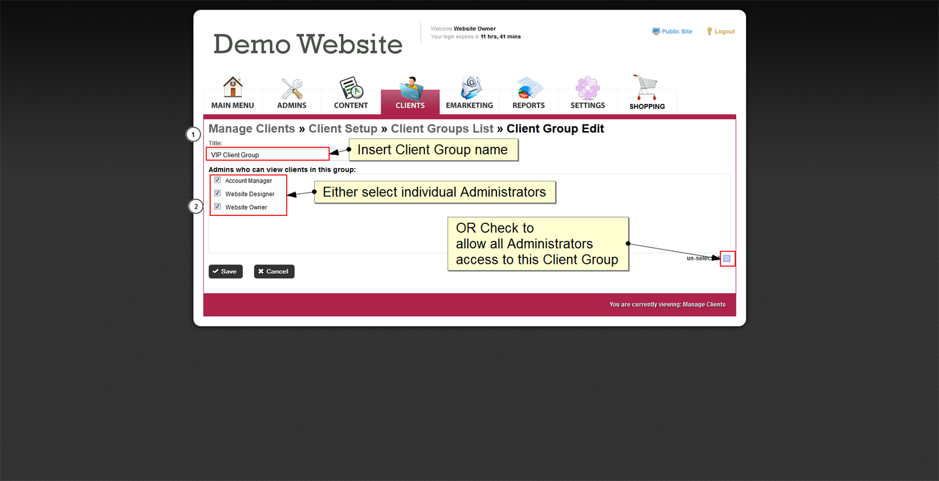Uncheck the Account Manager checkbox

pos(217,180)
